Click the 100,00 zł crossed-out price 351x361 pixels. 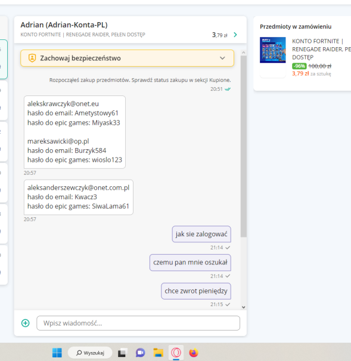pos(320,66)
